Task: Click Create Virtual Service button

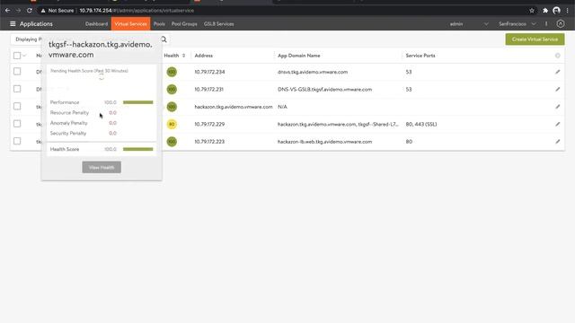Action: (535, 39)
